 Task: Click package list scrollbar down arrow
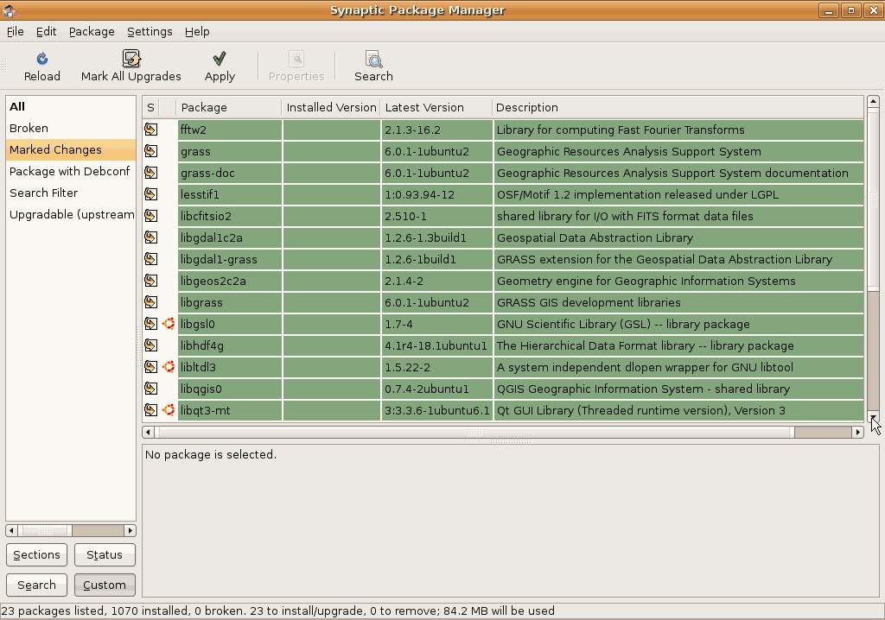[x=873, y=417]
